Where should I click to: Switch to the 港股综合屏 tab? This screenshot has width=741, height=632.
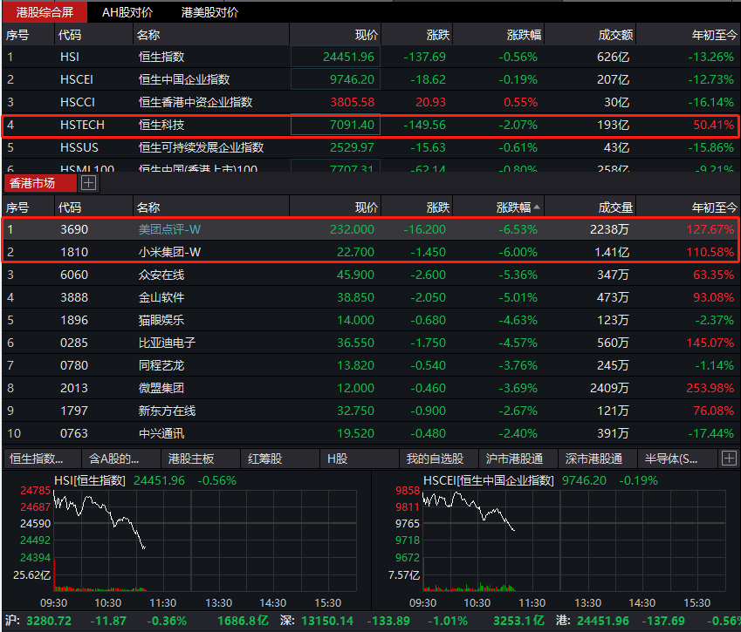tap(45, 12)
